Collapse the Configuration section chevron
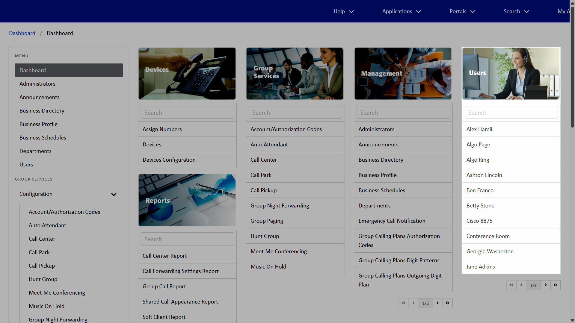The width and height of the screenshot is (575, 323). 114,194
